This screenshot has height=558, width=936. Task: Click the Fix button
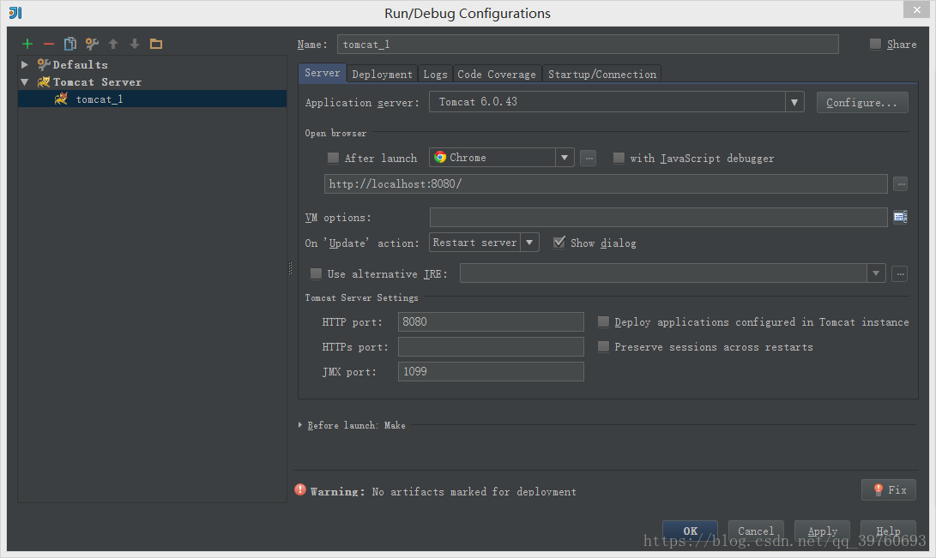click(889, 489)
